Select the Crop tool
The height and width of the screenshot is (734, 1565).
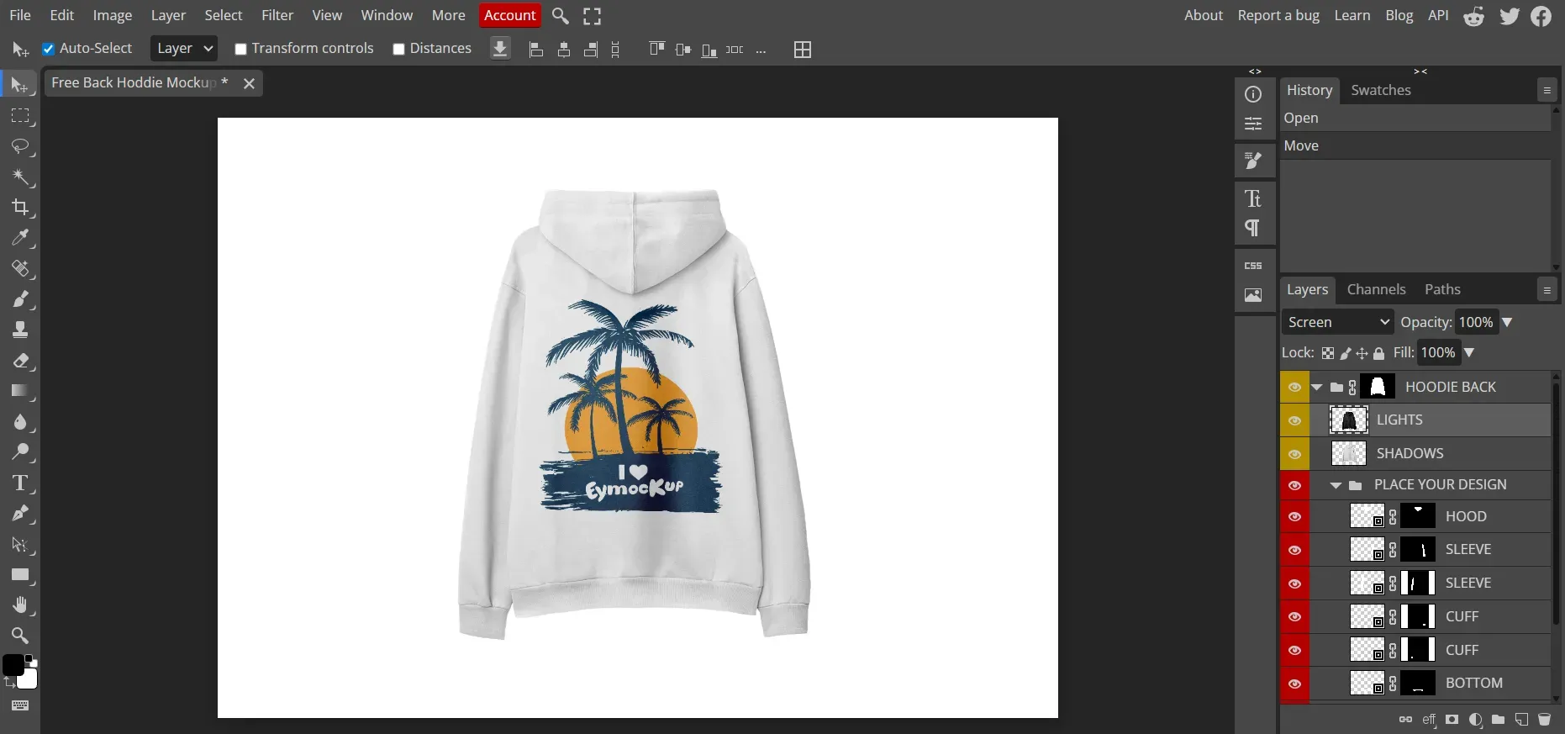pyautogui.click(x=19, y=207)
